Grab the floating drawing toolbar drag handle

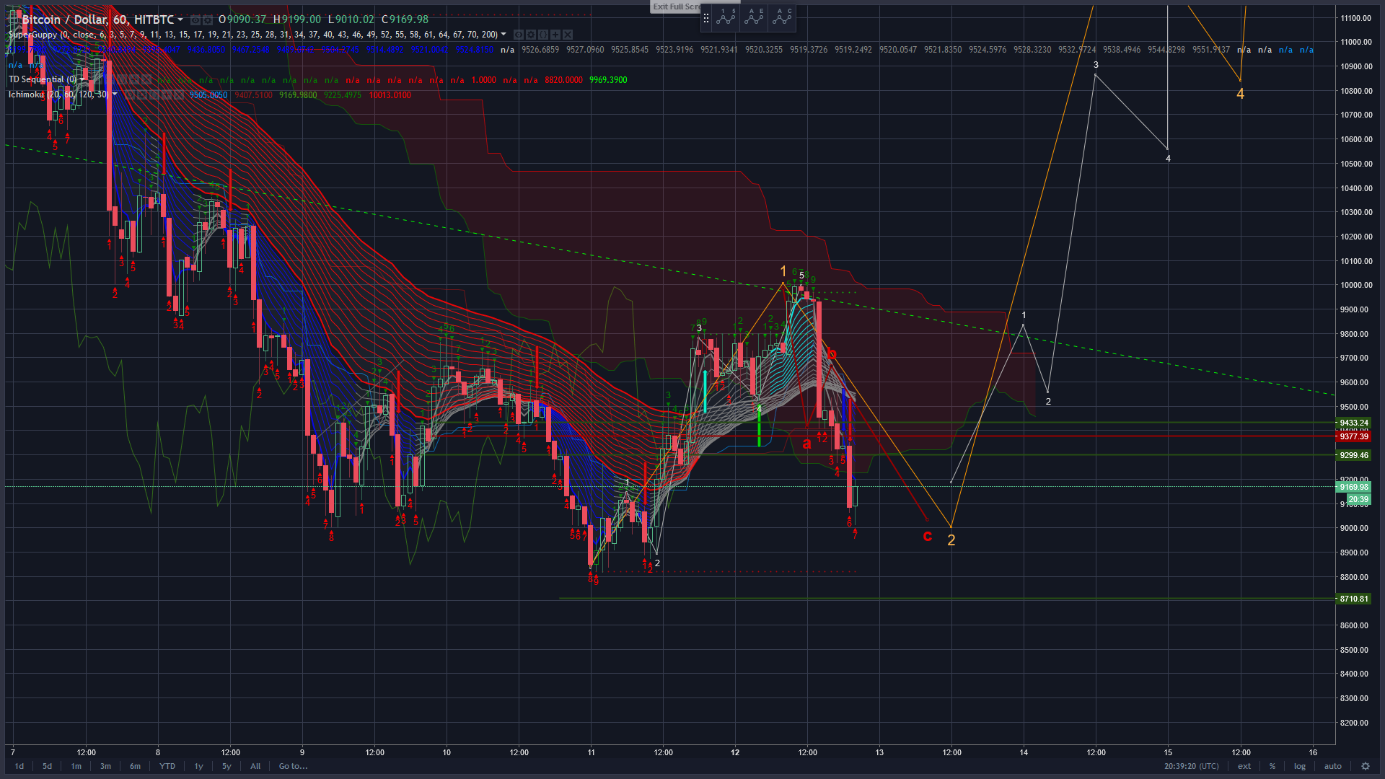tap(706, 19)
